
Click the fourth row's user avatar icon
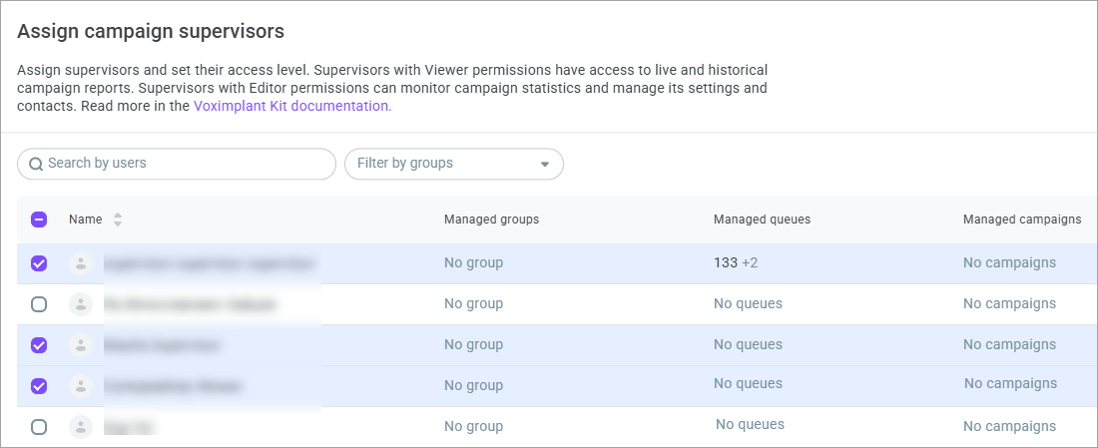[81, 386]
